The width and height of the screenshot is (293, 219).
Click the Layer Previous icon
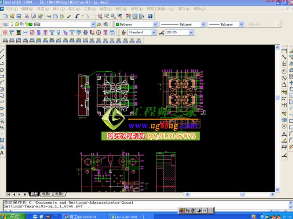click(x=106, y=24)
